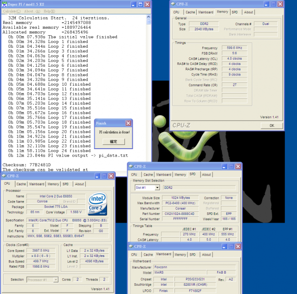Click the 599.6 MHz frequency value
Viewport: 297px width, 294px height.
pyautogui.click(x=234, y=48)
